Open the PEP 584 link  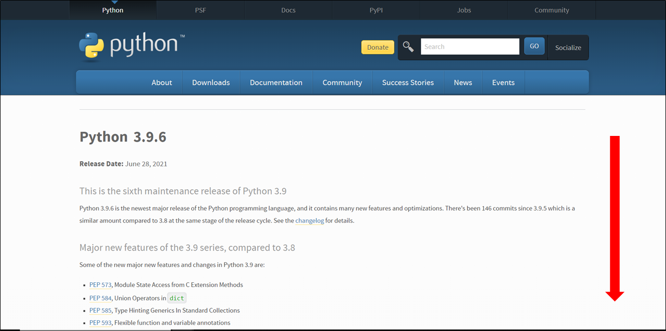coord(100,298)
